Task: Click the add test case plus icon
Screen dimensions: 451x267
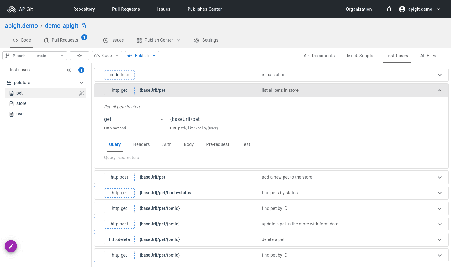Action: (x=81, y=70)
